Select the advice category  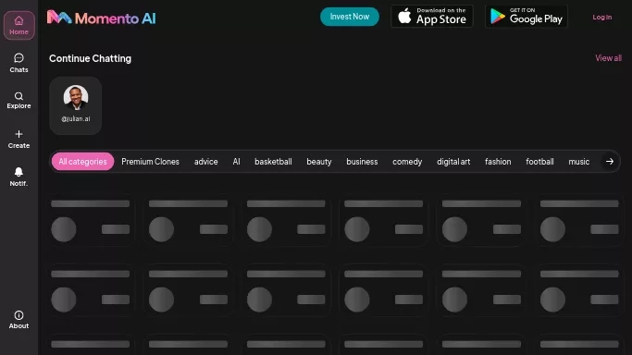click(x=206, y=162)
